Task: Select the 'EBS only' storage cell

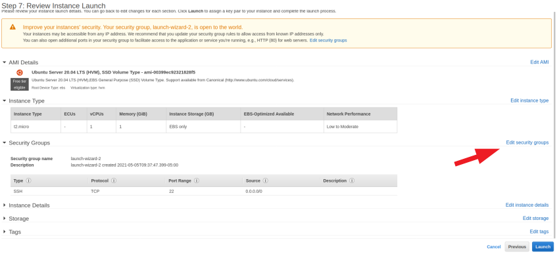Action: click(203, 127)
